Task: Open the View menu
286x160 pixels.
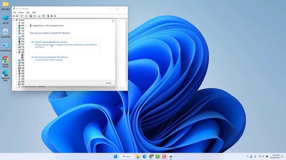Action: coord(28,12)
